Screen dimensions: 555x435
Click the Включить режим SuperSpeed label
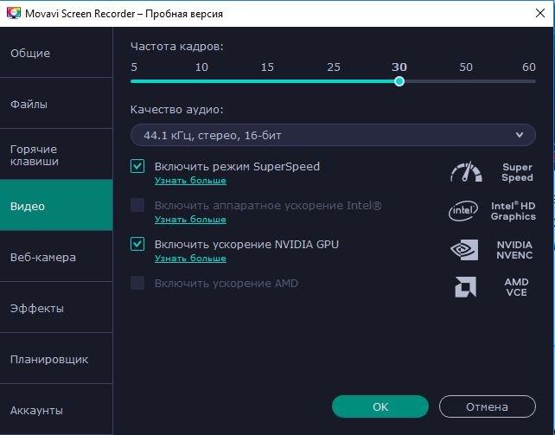[x=237, y=166]
